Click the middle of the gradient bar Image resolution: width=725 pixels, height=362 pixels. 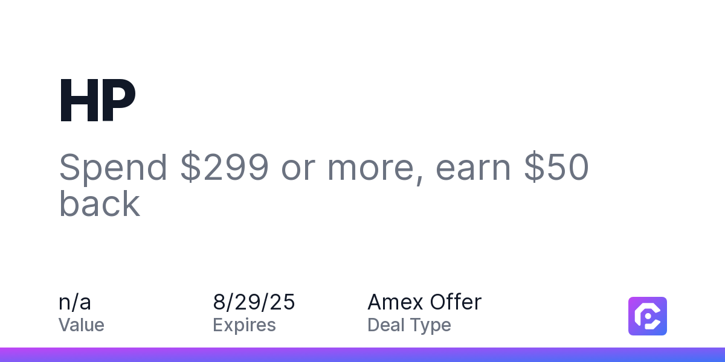362,355
